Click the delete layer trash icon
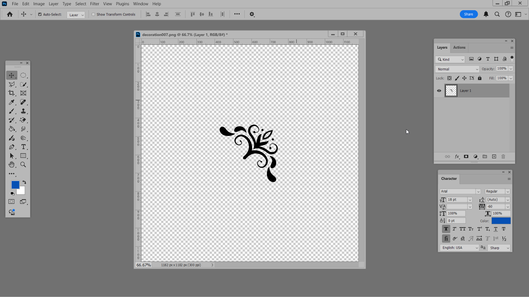This screenshot has width=529, height=297. (x=503, y=157)
